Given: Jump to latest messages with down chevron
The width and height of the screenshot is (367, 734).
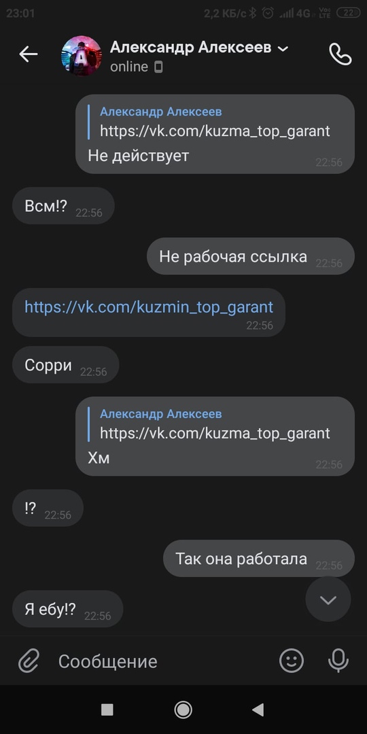Looking at the screenshot, I should tap(328, 599).
